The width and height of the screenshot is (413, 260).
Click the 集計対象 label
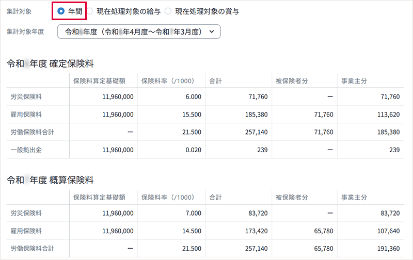pyautogui.click(x=18, y=11)
